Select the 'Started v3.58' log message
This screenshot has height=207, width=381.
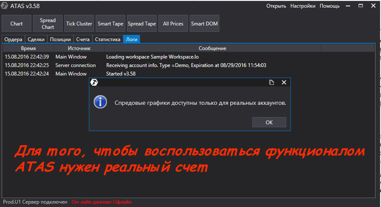pos(121,73)
